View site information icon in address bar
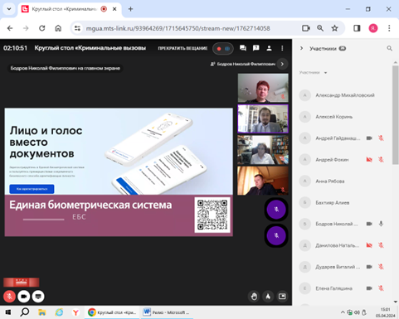 click(77, 28)
